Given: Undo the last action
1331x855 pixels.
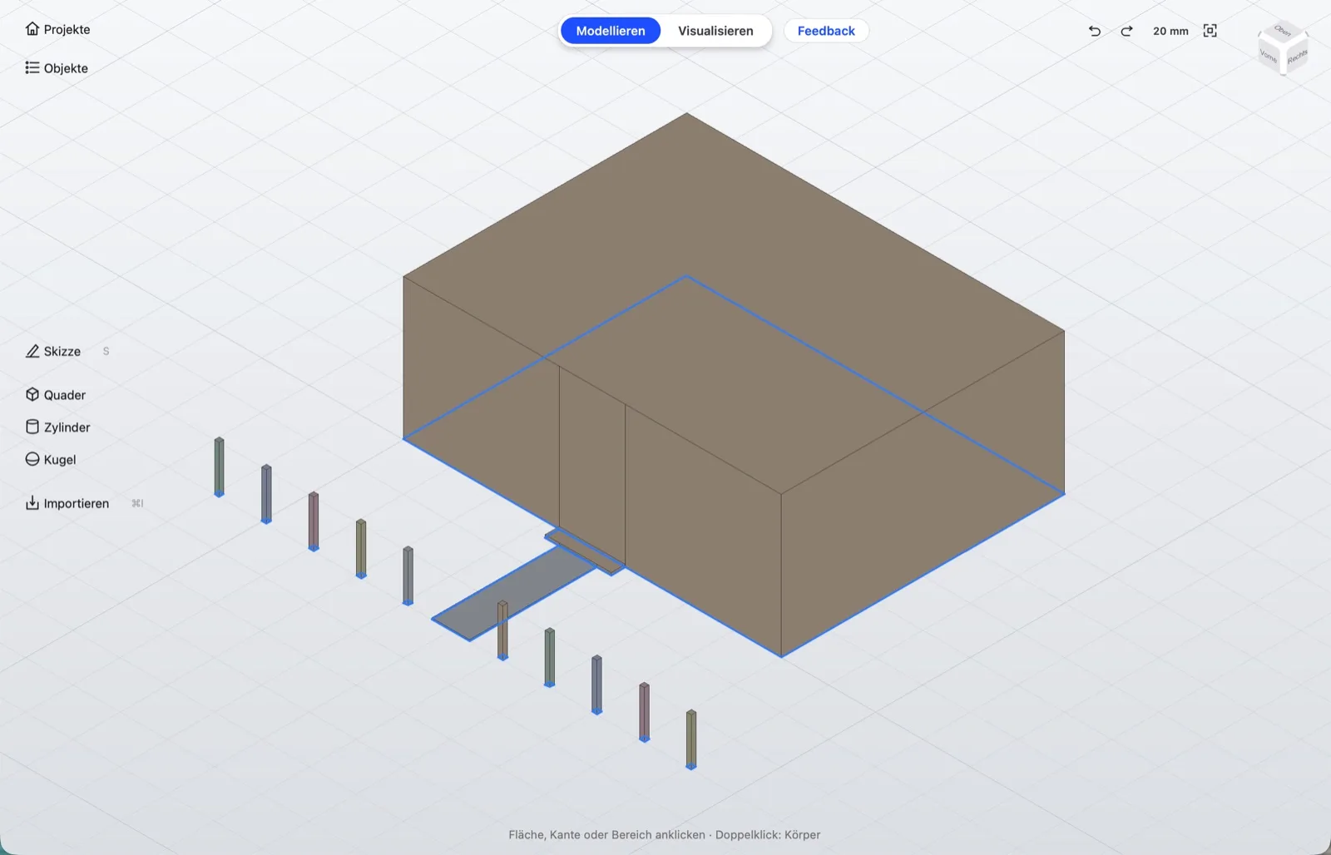Looking at the screenshot, I should point(1095,31).
